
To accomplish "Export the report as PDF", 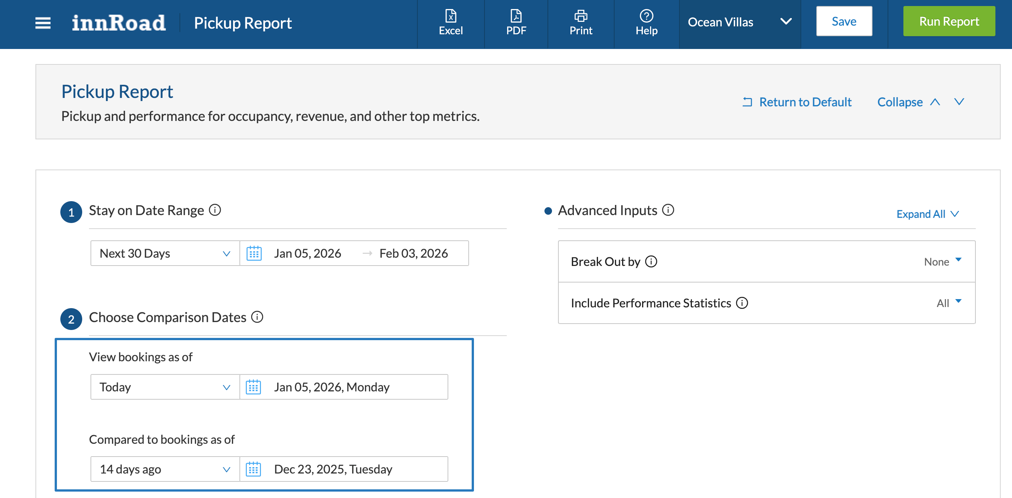I will [x=516, y=22].
